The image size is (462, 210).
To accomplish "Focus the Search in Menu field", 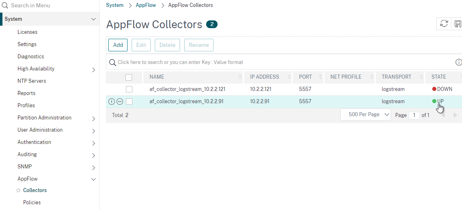I will pos(50,6).
